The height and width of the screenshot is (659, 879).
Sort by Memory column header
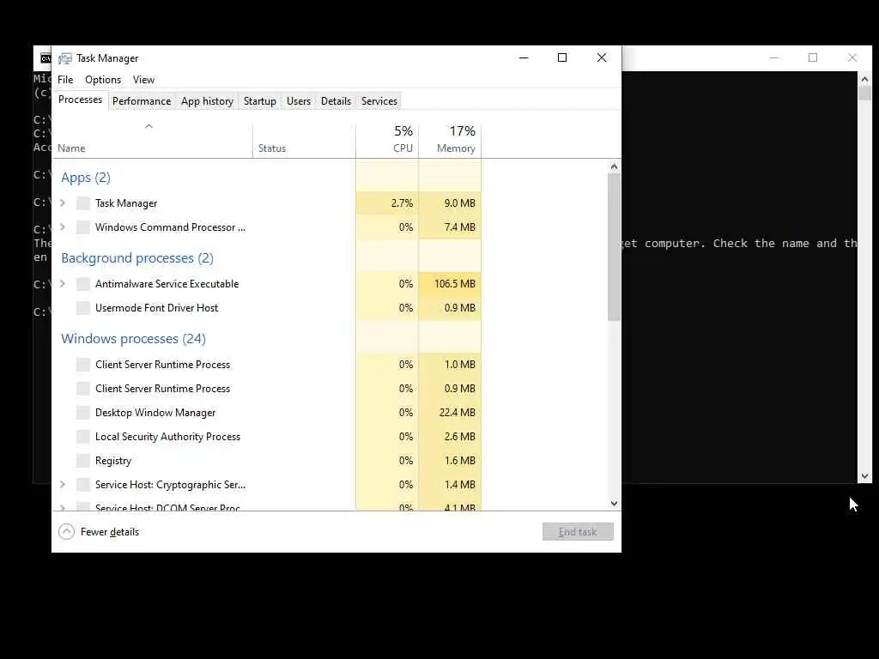pos(450,140)
